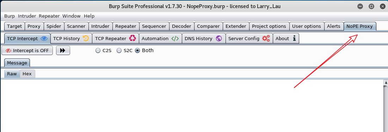Switch to the Raw view tab
The width and height of the screenshot is (388, 132).
[x=12, y=74]
